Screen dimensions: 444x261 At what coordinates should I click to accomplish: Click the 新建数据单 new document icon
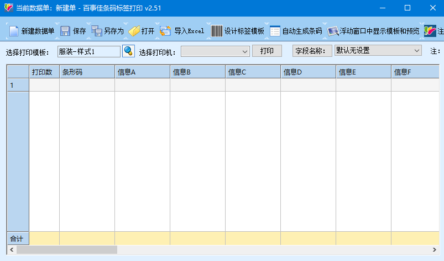tap(14, 31)
